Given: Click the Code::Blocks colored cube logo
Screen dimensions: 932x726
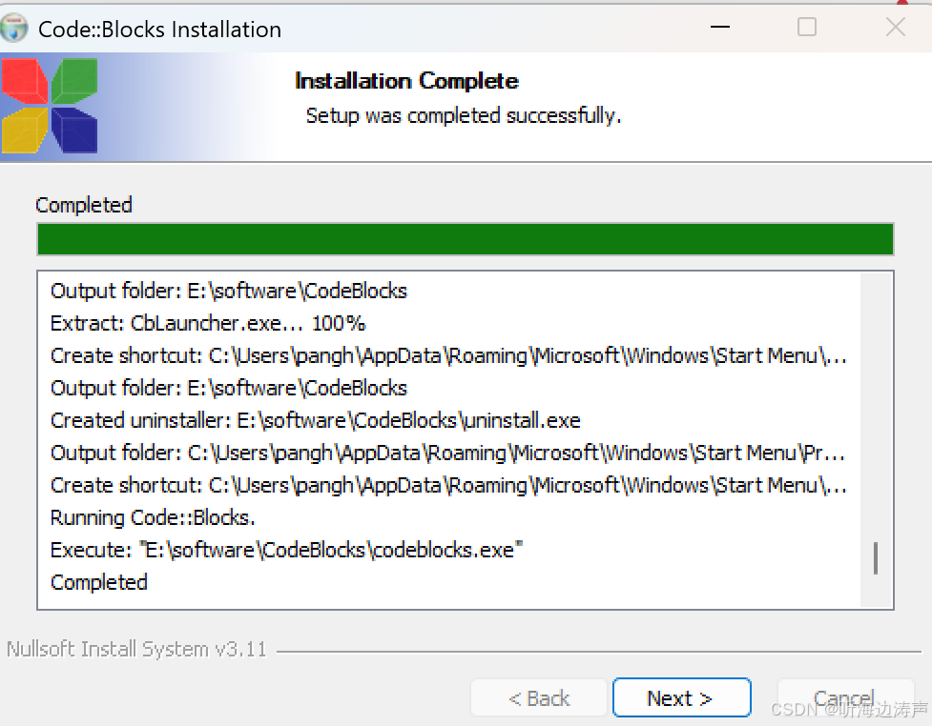Looking at the screenshot, I should tap(50, 106).
